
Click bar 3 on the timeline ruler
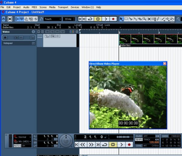tap(159, 33)
